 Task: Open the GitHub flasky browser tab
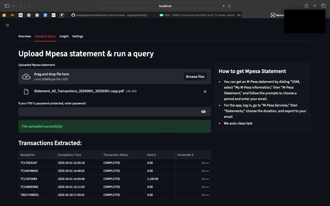(110, 15)
